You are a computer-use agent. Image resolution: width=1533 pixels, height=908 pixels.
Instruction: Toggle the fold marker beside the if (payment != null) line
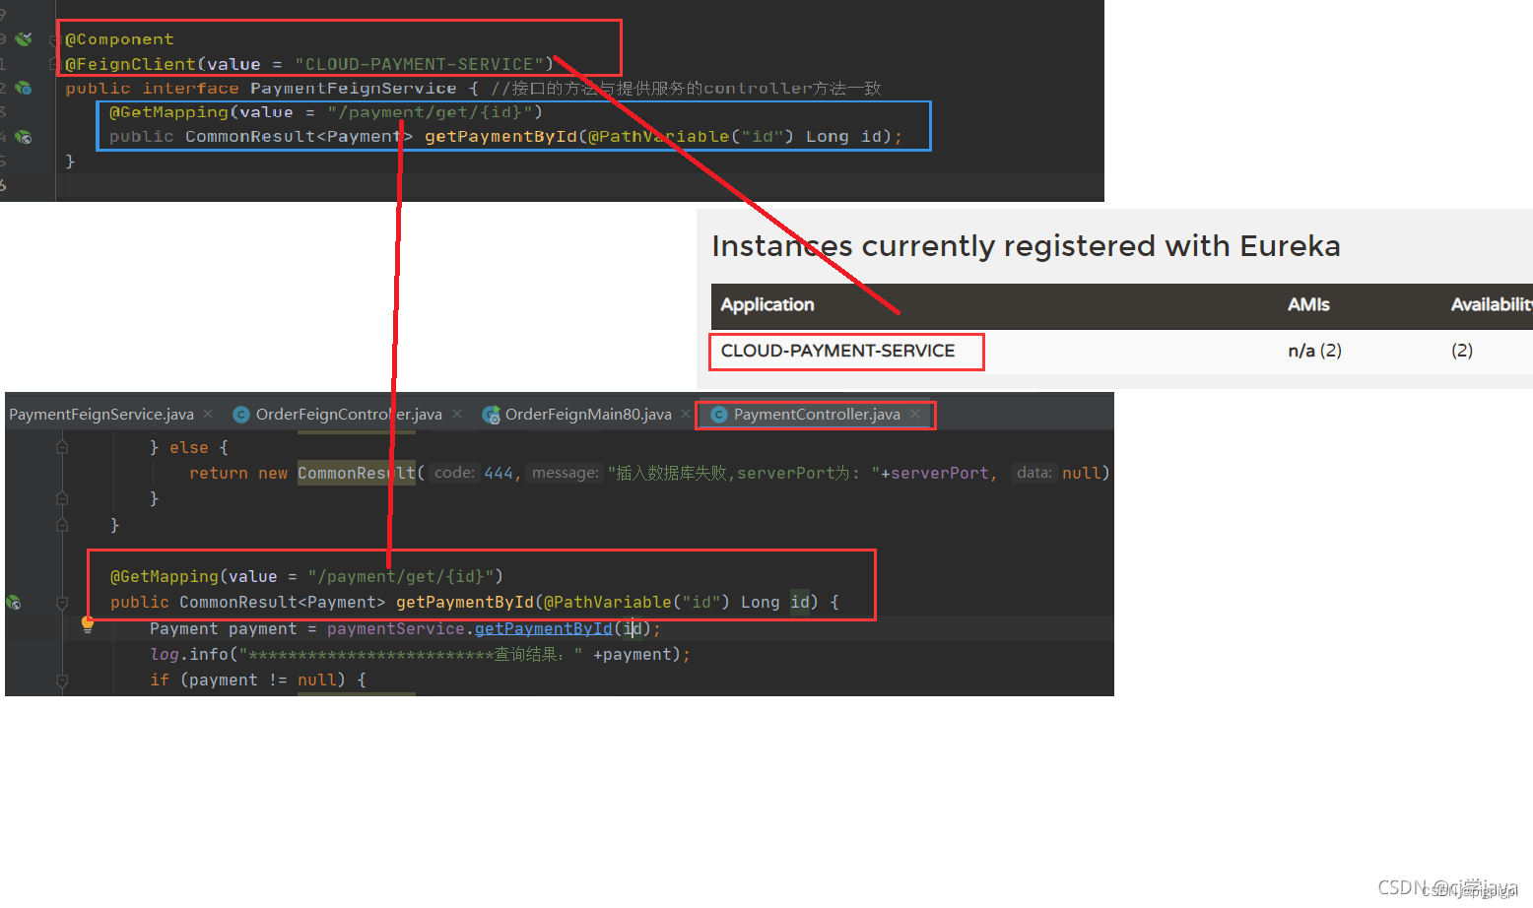(x=62, y=681)
